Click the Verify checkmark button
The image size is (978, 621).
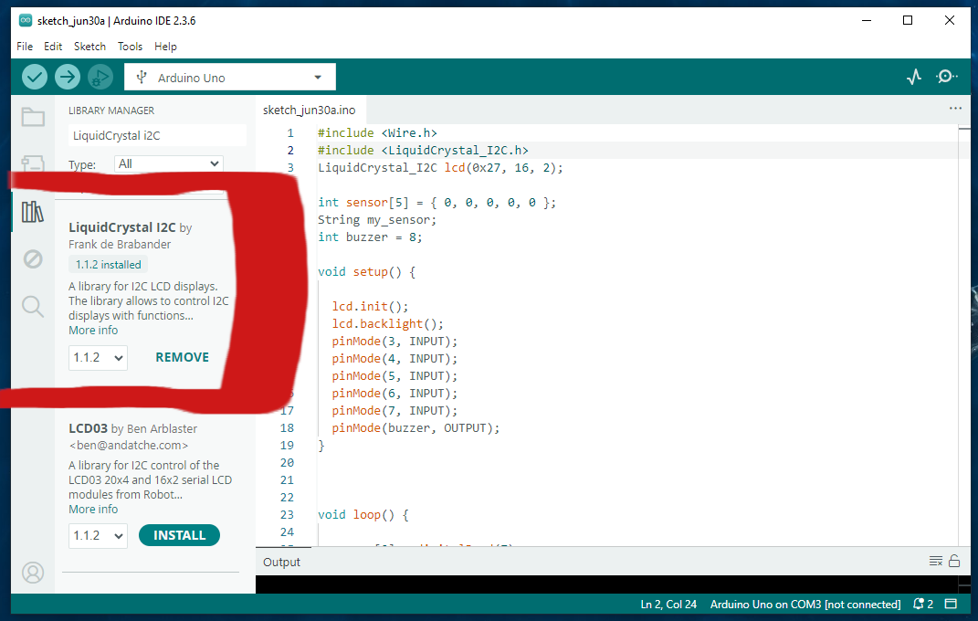click(x=35, y=78)
